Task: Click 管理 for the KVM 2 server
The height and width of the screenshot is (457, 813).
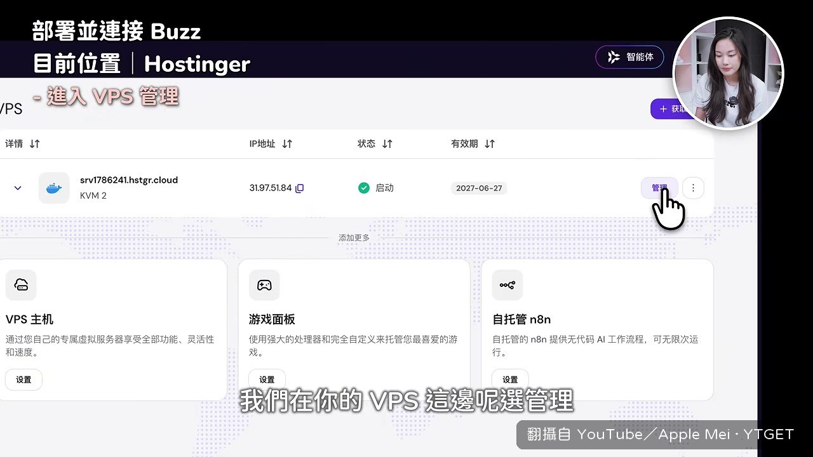Action: 659,188
